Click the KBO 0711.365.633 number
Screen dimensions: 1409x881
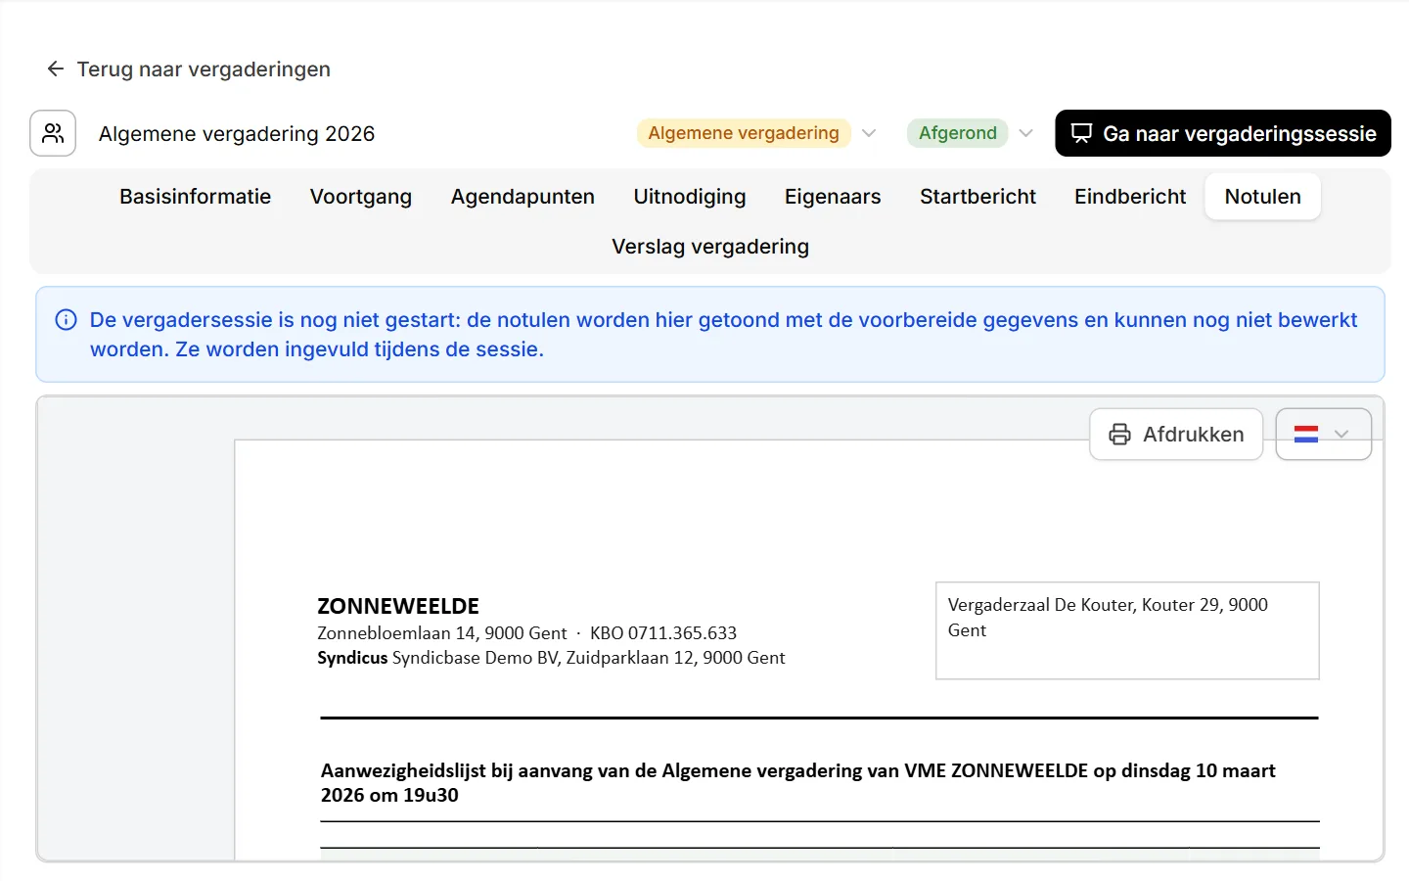coord(663,633)
